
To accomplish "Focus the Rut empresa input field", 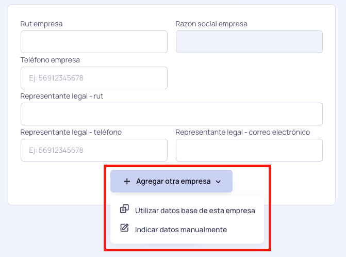I will pyautogui.click(x=94, y=42).
